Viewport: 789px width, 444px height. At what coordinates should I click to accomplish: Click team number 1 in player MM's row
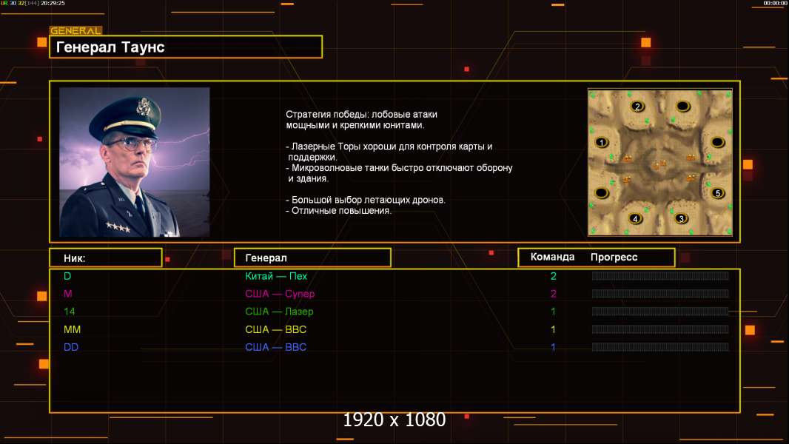pos(553,329)
